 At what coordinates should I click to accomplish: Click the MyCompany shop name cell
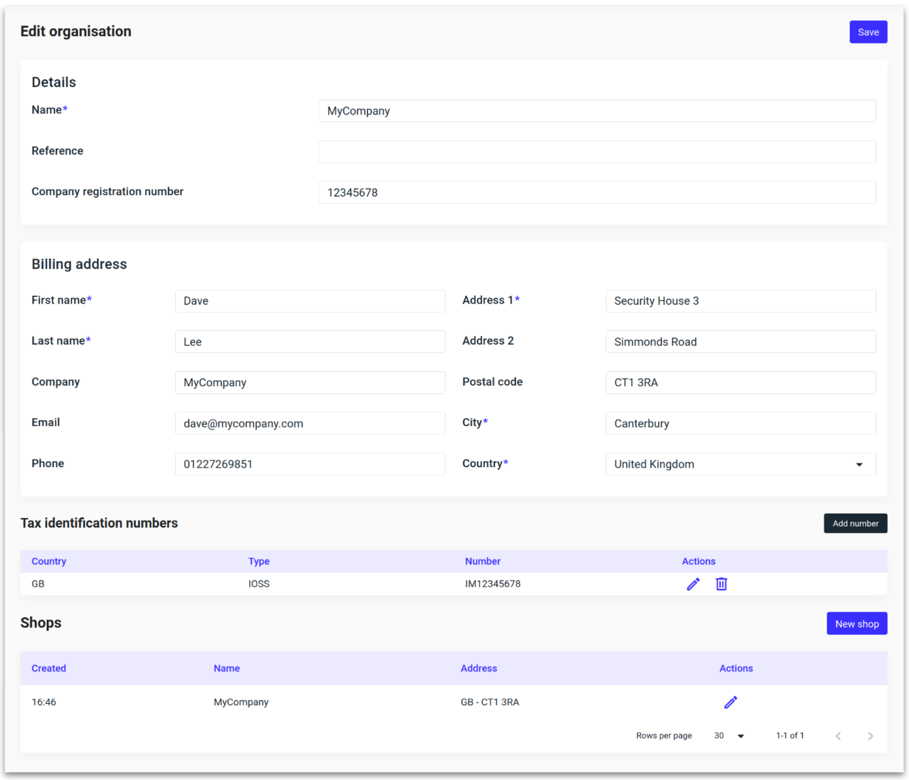coord(241,702)
